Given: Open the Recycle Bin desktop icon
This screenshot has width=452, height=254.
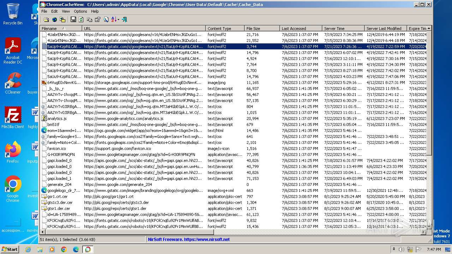Looking at the screenshot, I should coord(13,14).
